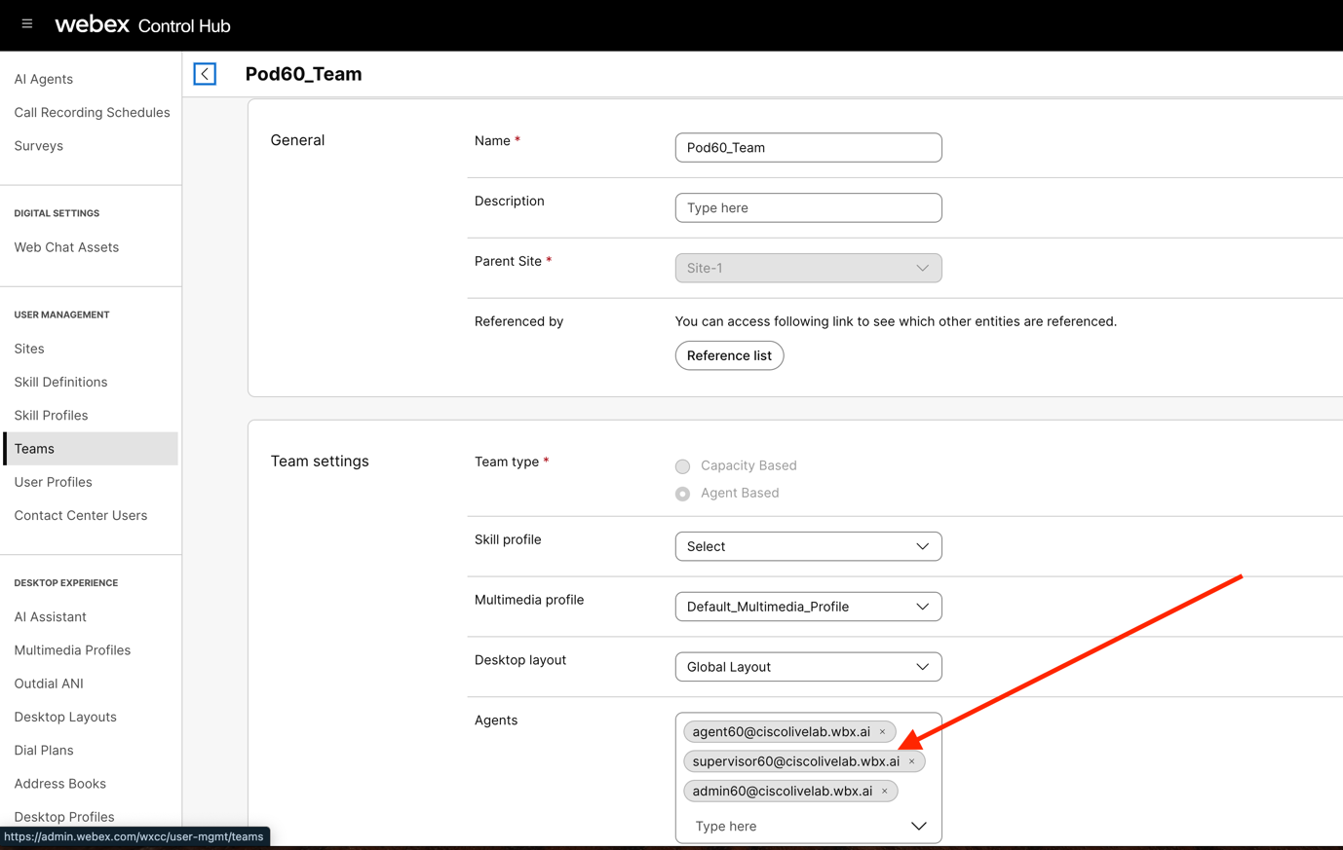
Task: Open AI Agents in sidebar
Action: tap(44, 79)
